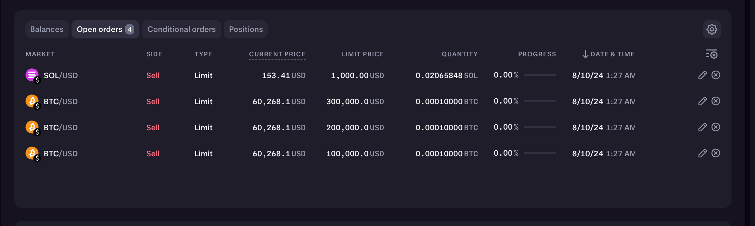Edit the 200,000.0 USD BTC order
The image size is (755, 226).
(702, 127)
